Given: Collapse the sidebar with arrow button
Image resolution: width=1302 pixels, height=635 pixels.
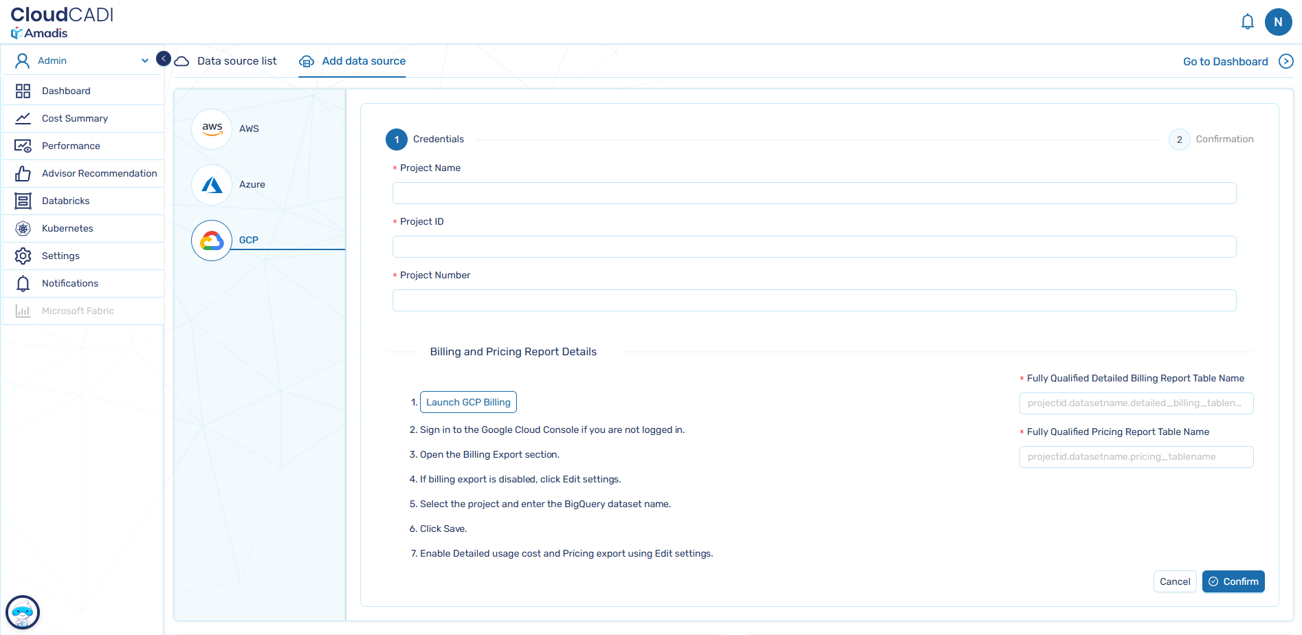Looking at the screenshot, I should coord(164,59).
